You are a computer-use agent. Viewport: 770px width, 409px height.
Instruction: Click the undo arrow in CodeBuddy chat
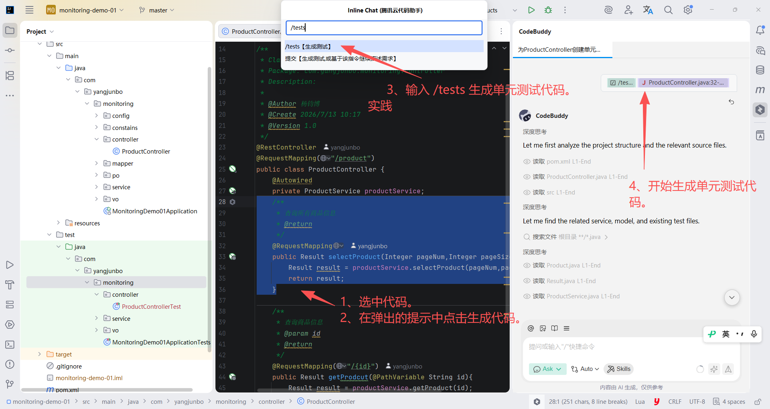click(731, 102)
